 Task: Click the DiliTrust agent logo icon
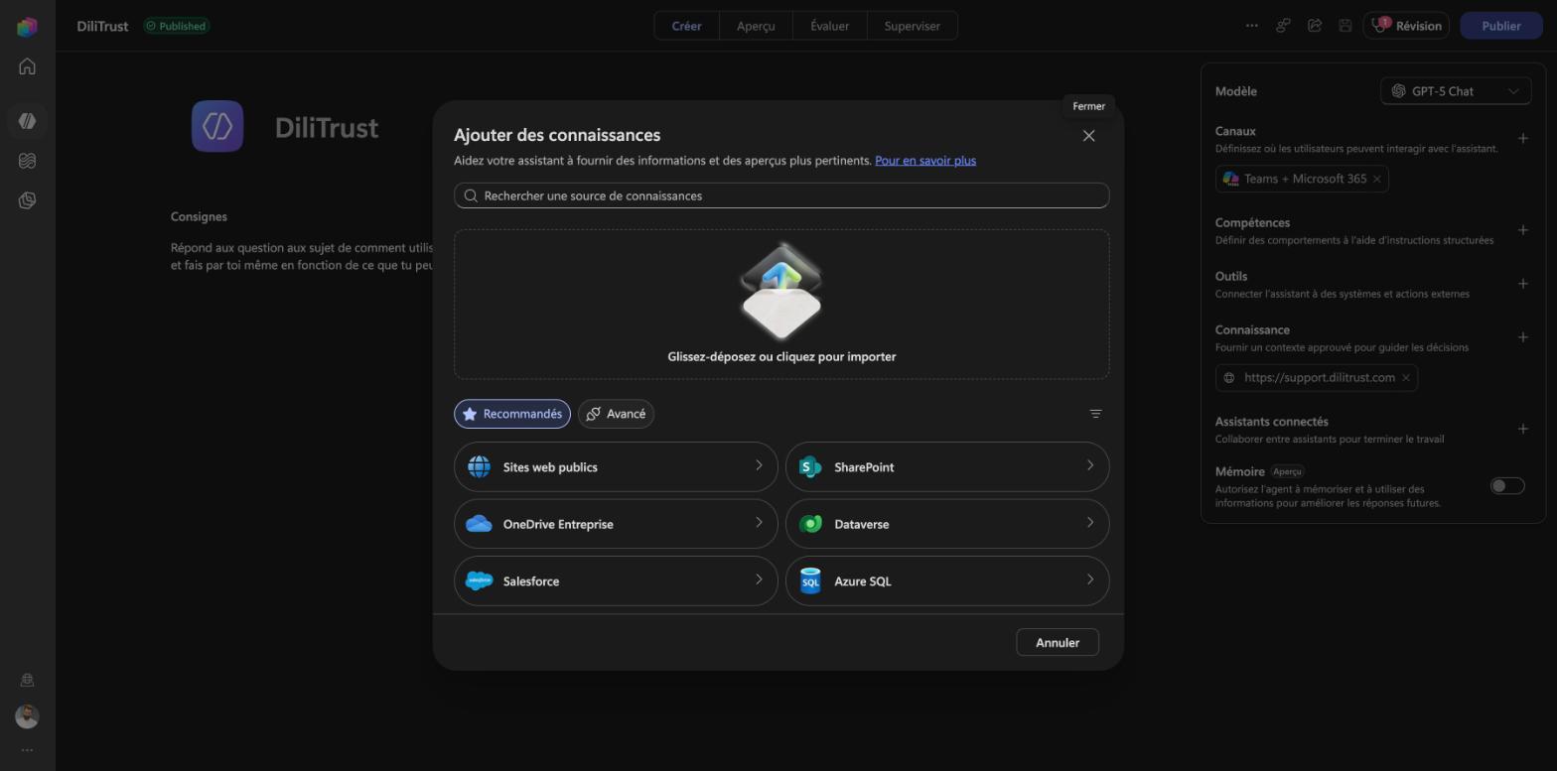pyautogui.click(x=217, y=126)
